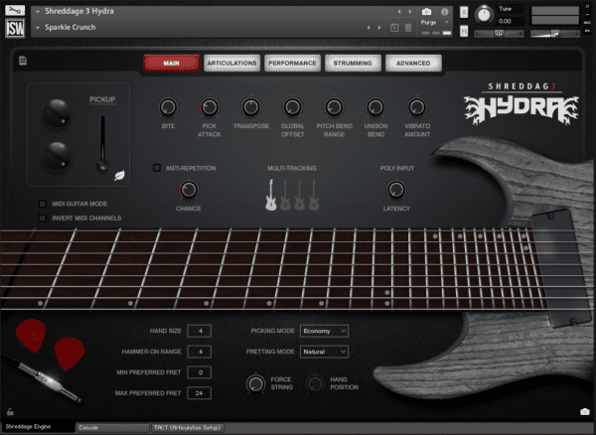
Task: Delete snapshot with trash can icon
Action: [408, 28]
